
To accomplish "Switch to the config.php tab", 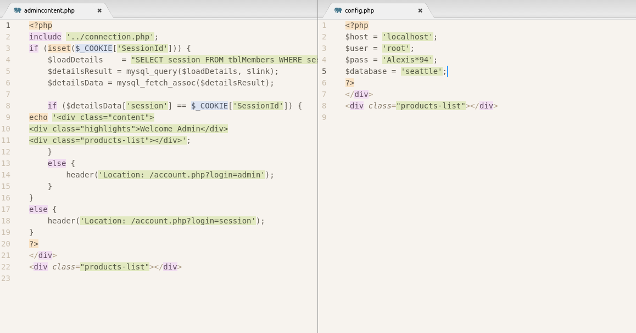I will (x=359, y=10).
